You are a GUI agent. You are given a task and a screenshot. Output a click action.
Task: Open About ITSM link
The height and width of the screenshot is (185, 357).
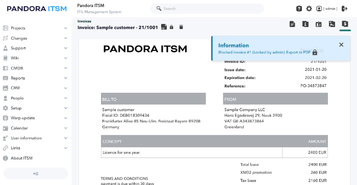click(x=21, y=158)
